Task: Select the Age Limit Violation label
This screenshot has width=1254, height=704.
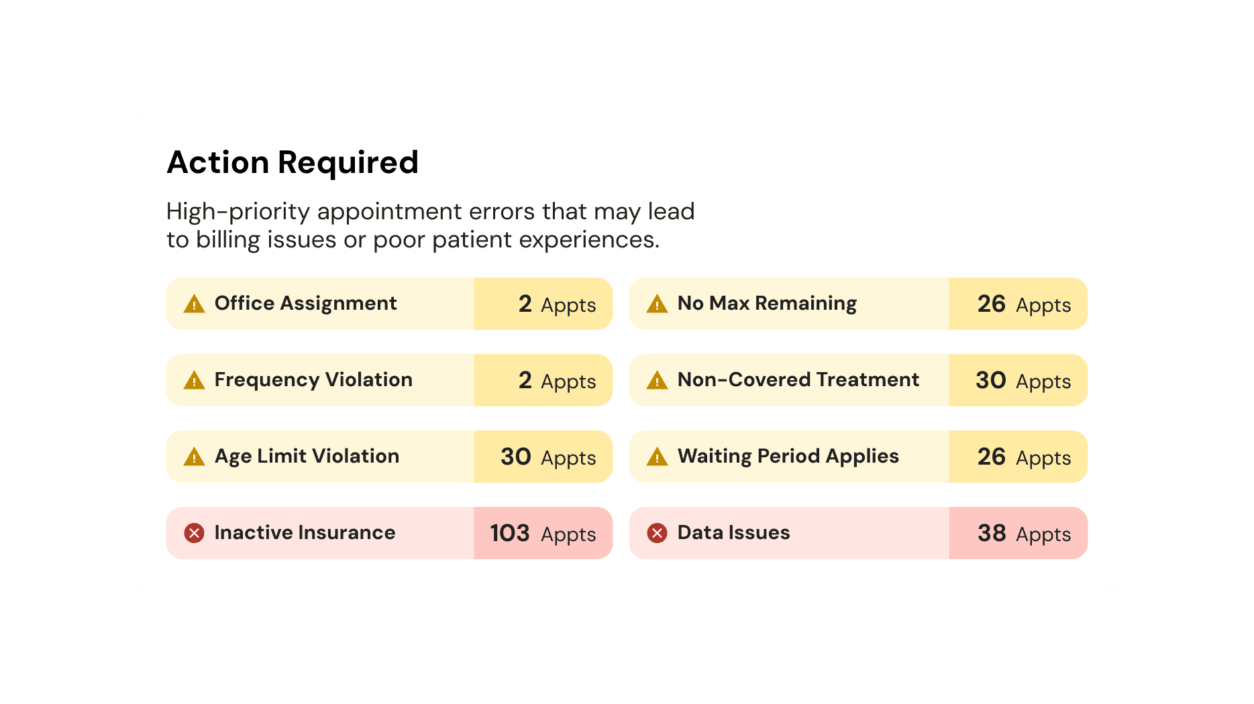Action: pos(307,457)
